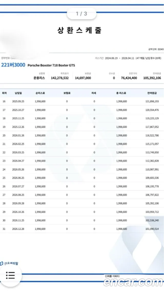Click the encar.com watermark logo
164x291 pixels.
(133, 282)
